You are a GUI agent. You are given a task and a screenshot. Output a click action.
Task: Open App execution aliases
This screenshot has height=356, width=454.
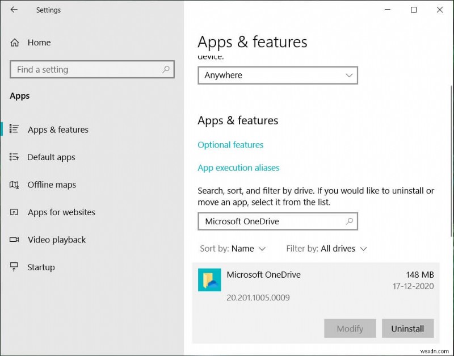pos(238,168)
